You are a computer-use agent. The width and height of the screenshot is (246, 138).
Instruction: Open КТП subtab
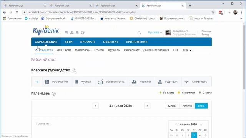[x=175, y=50]
